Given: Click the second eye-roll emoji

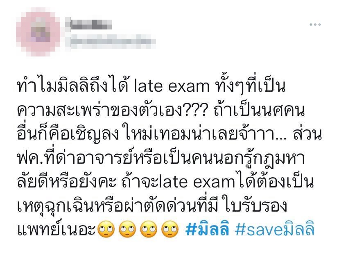Looking at the screenshot, I should click(127, 229).
